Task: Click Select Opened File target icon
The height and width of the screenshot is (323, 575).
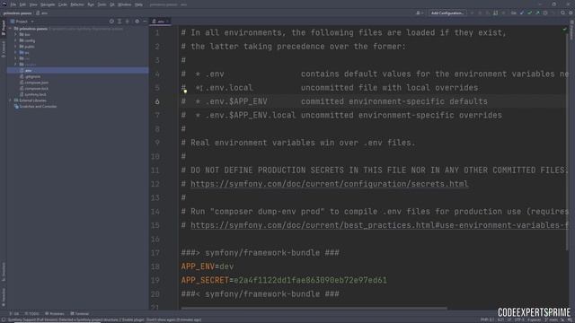Action: click(111, 22)
